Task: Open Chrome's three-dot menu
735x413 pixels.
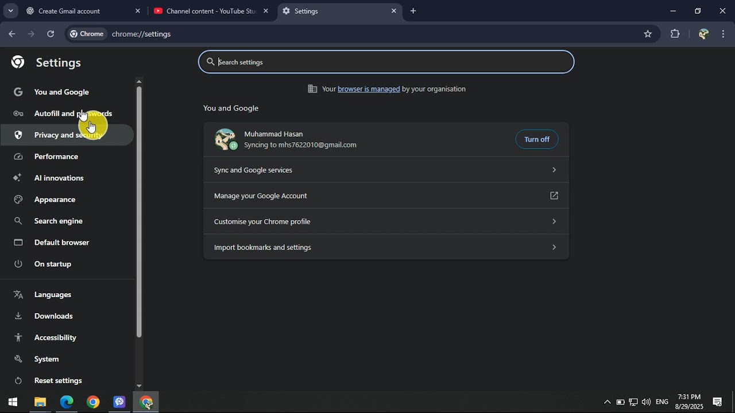Action: [x=723, y=34]
